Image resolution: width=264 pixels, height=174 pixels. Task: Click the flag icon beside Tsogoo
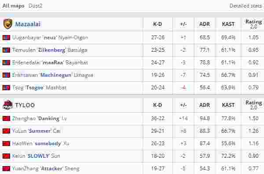(7, 88)
